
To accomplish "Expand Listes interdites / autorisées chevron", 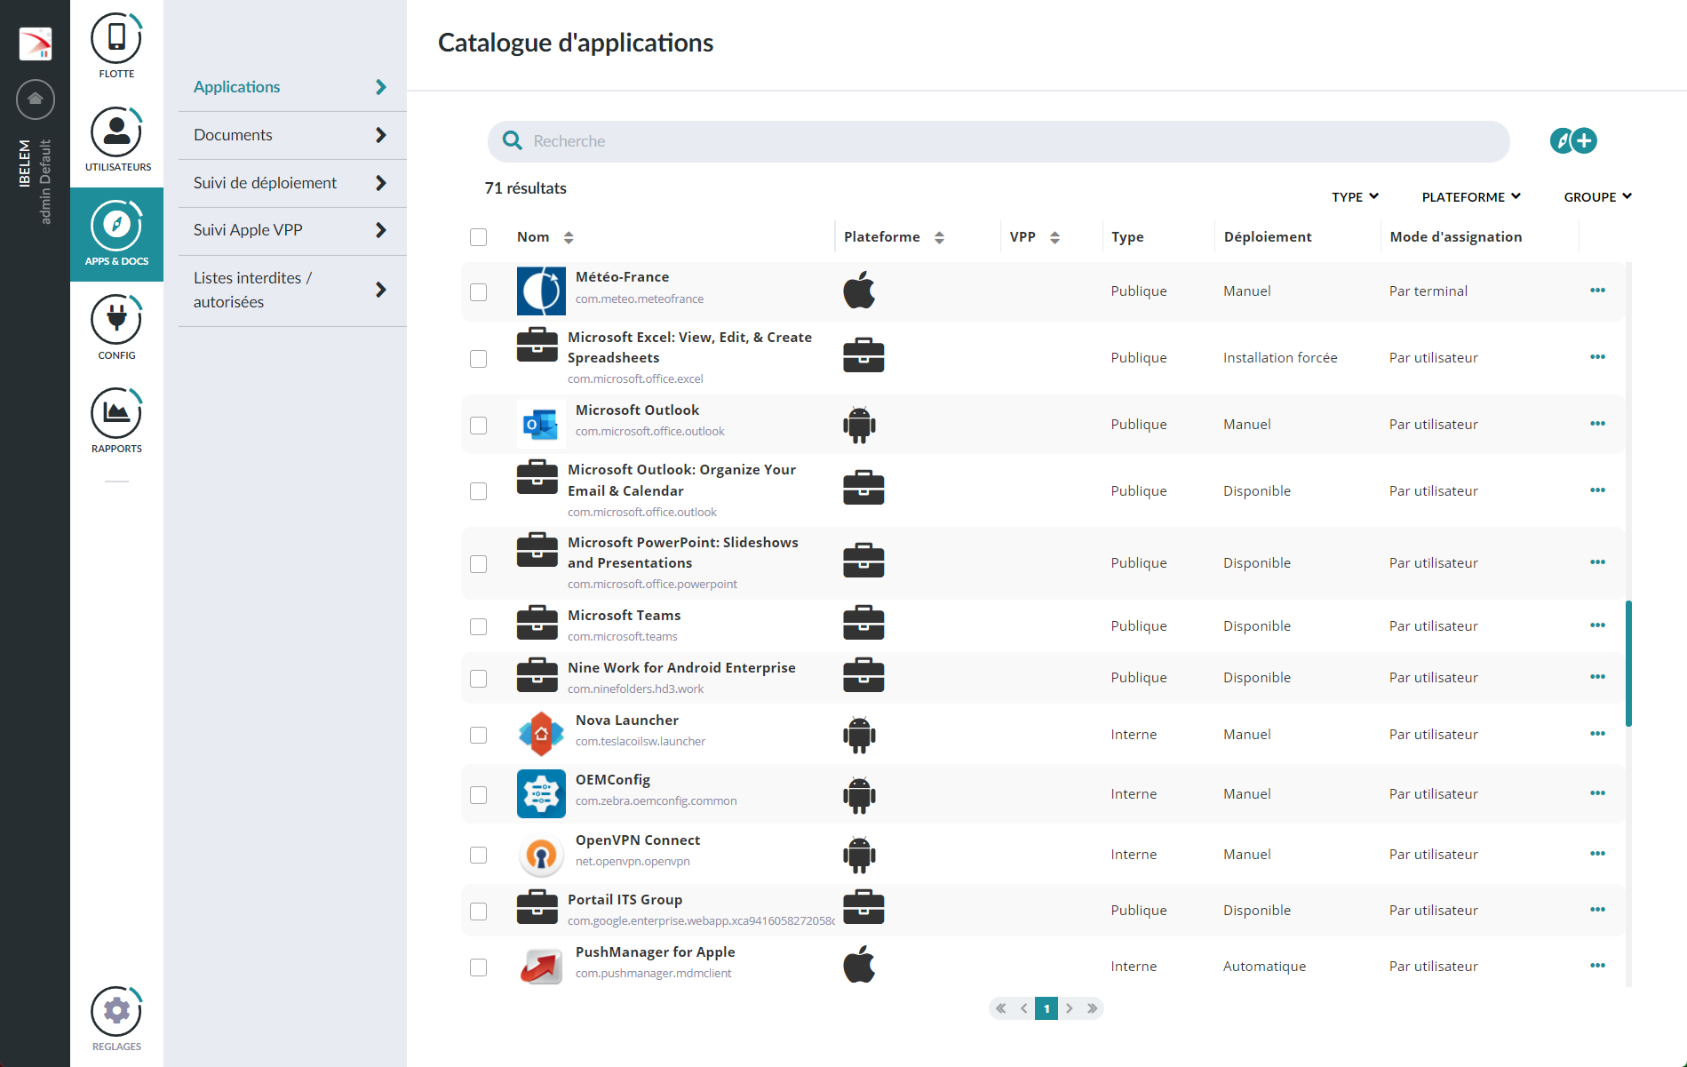I will (x=381, y=290).
